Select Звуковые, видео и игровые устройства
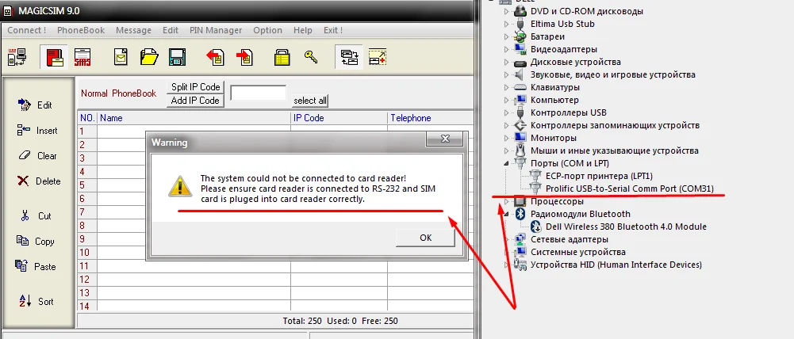This screenshot has height=339, width=794. (612, 74)
